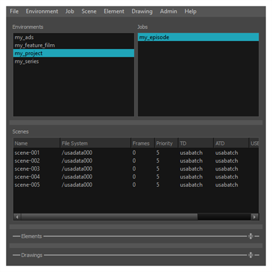Expand the Drawings panel splitter icon
The width and height of the screenshot is (272, 272).
251,255
